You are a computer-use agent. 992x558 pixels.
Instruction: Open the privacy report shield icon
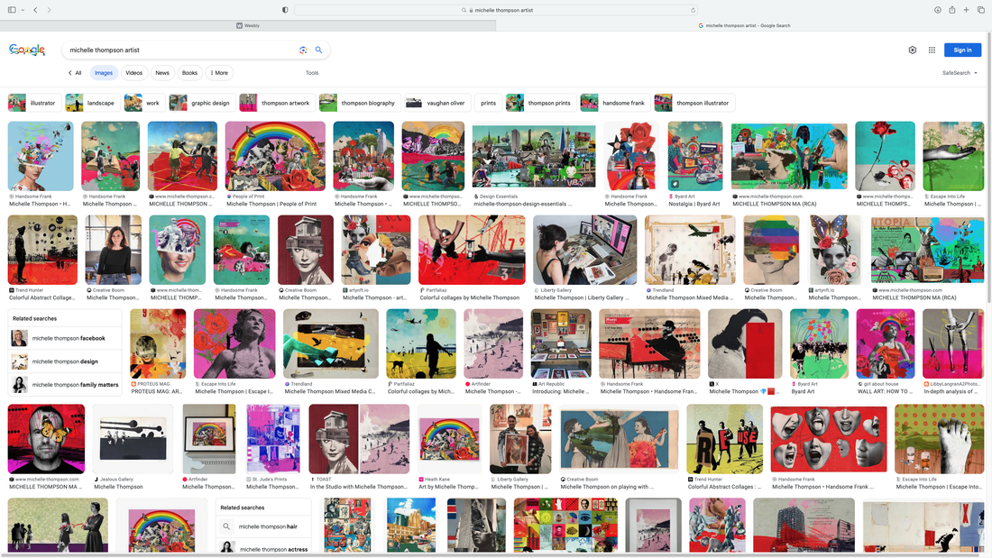pyautogui.click(x=285, y=10)
